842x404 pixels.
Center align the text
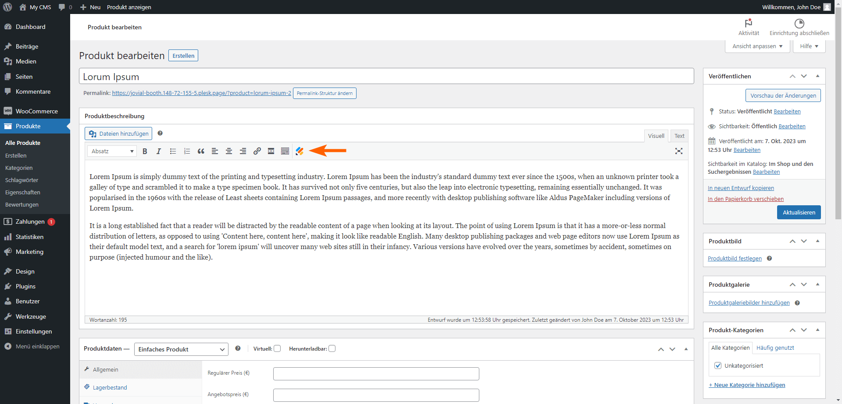point(229,151)
